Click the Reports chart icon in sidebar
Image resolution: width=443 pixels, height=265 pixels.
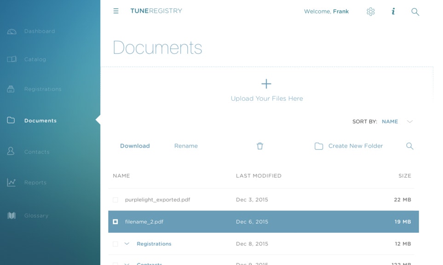pyautogui.click(x=12, y=182)
